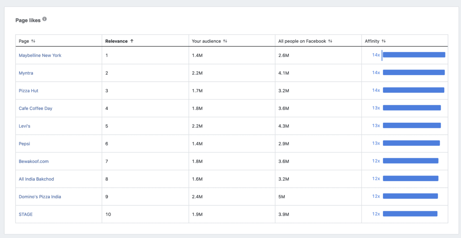Open the Pepsi page link
The image size is (461, 238).
click(24, 143)
